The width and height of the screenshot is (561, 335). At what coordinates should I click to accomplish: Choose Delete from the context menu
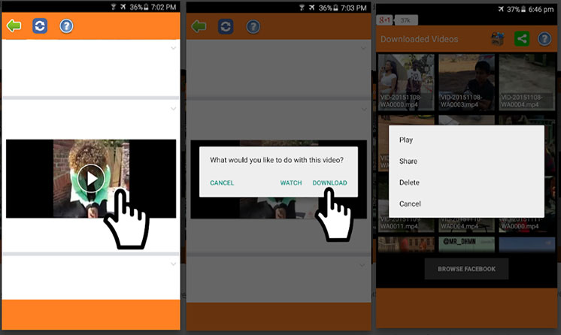(410, 183)
